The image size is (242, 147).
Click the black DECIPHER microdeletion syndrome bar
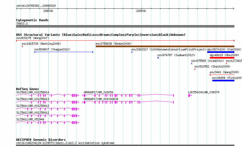tap(125, 145)
